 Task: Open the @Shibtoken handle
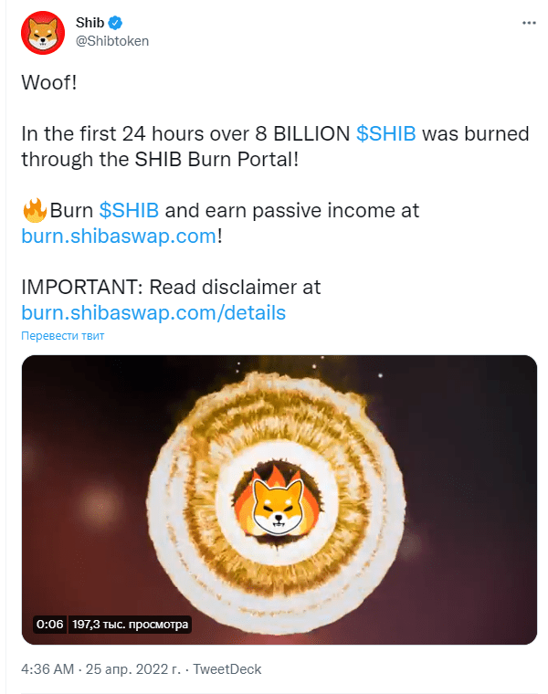point(112,41)
